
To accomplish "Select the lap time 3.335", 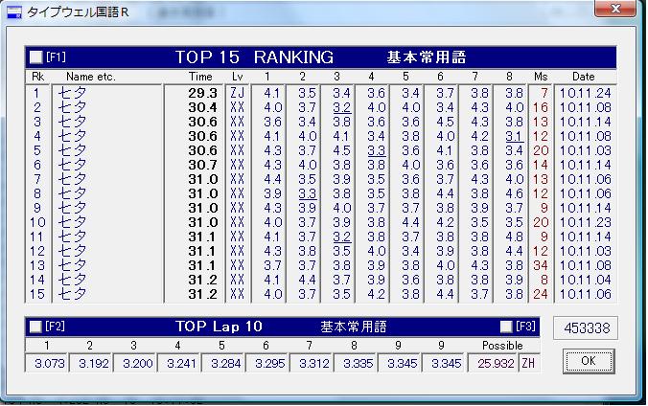I will [x=358, y=364].
